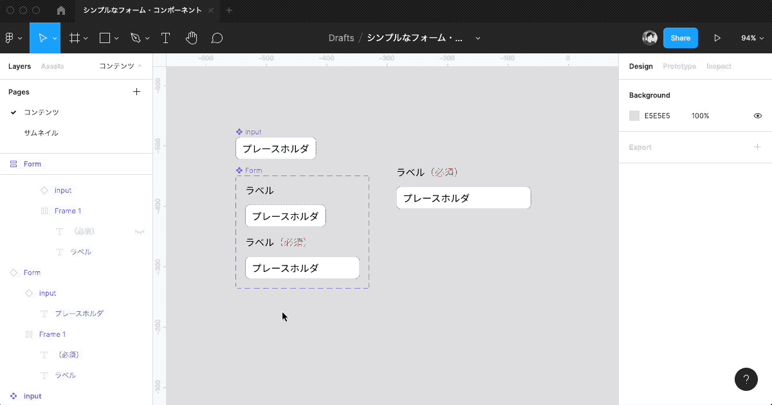The image size is (772, 405).
Task: Click the Present play button
Action: pyautogui.click(x=717, y=38)
